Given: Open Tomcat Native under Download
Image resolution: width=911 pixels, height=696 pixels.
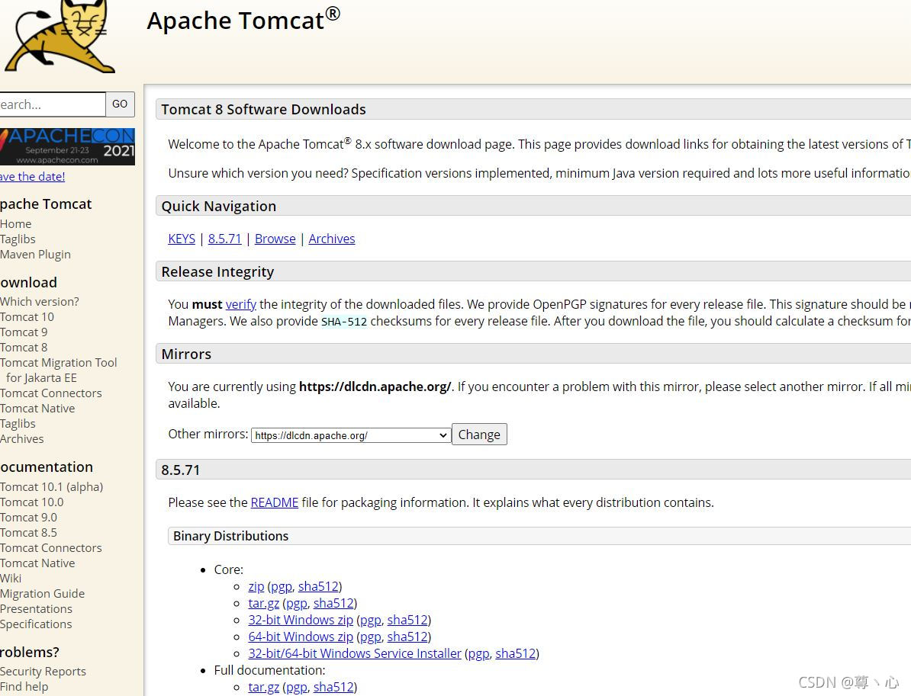Looking at the screenshot, I should coord(37,408).
